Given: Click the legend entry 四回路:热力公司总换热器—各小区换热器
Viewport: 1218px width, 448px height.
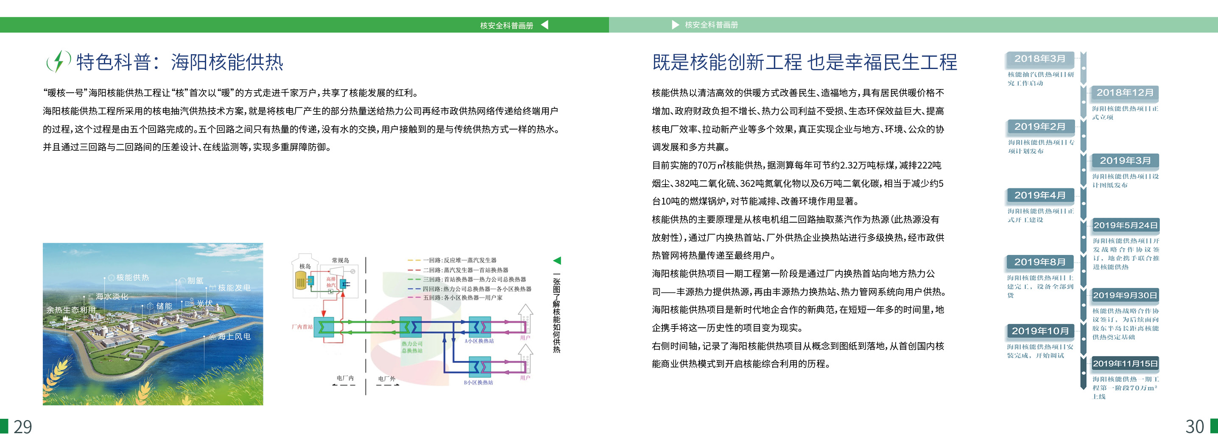Looking at the screenshot, I should (469, 289).
